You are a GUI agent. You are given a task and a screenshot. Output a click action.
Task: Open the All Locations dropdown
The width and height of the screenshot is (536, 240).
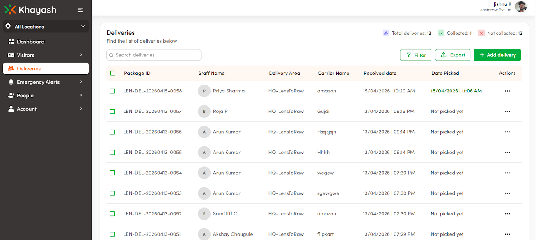click(46, 27)
